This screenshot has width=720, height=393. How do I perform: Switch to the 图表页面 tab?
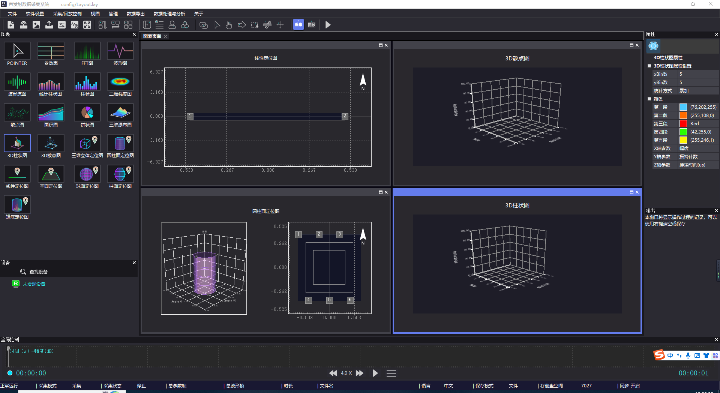(x=152, y=36)
